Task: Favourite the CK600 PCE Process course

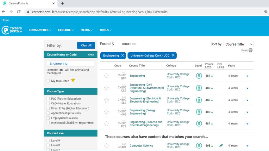Action: pyautogui.click(x=107, y=124)
